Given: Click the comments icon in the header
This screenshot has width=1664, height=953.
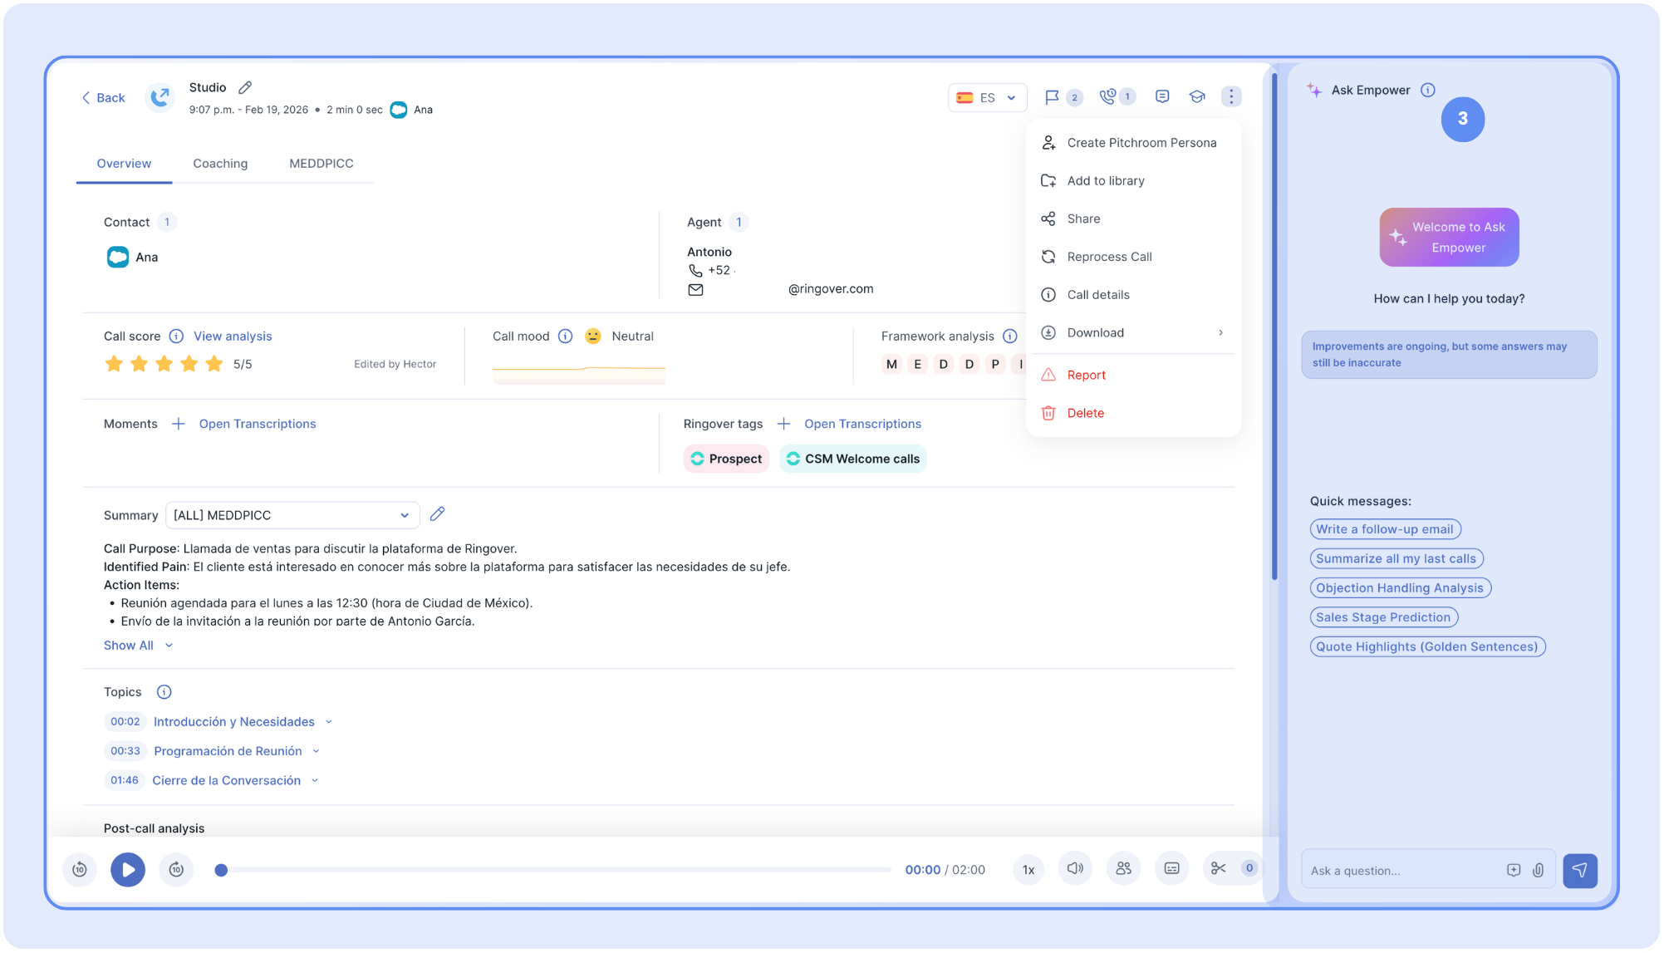Looking at the screenshot, I should pyautogui.click(x=1162, y=96).
